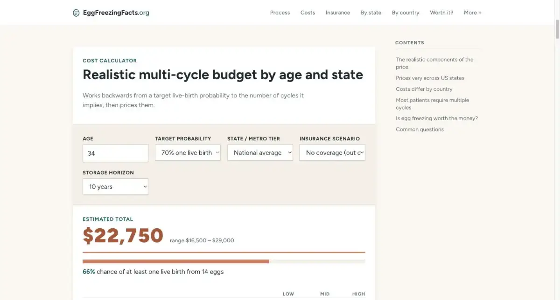Screen dimensions: 560x300
Task: Click the 'LOW' column header
Action: coord(288,294)
